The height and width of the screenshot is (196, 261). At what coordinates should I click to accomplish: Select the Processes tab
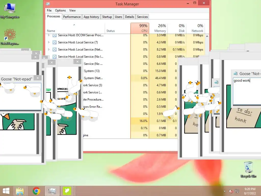coord(54,16)
